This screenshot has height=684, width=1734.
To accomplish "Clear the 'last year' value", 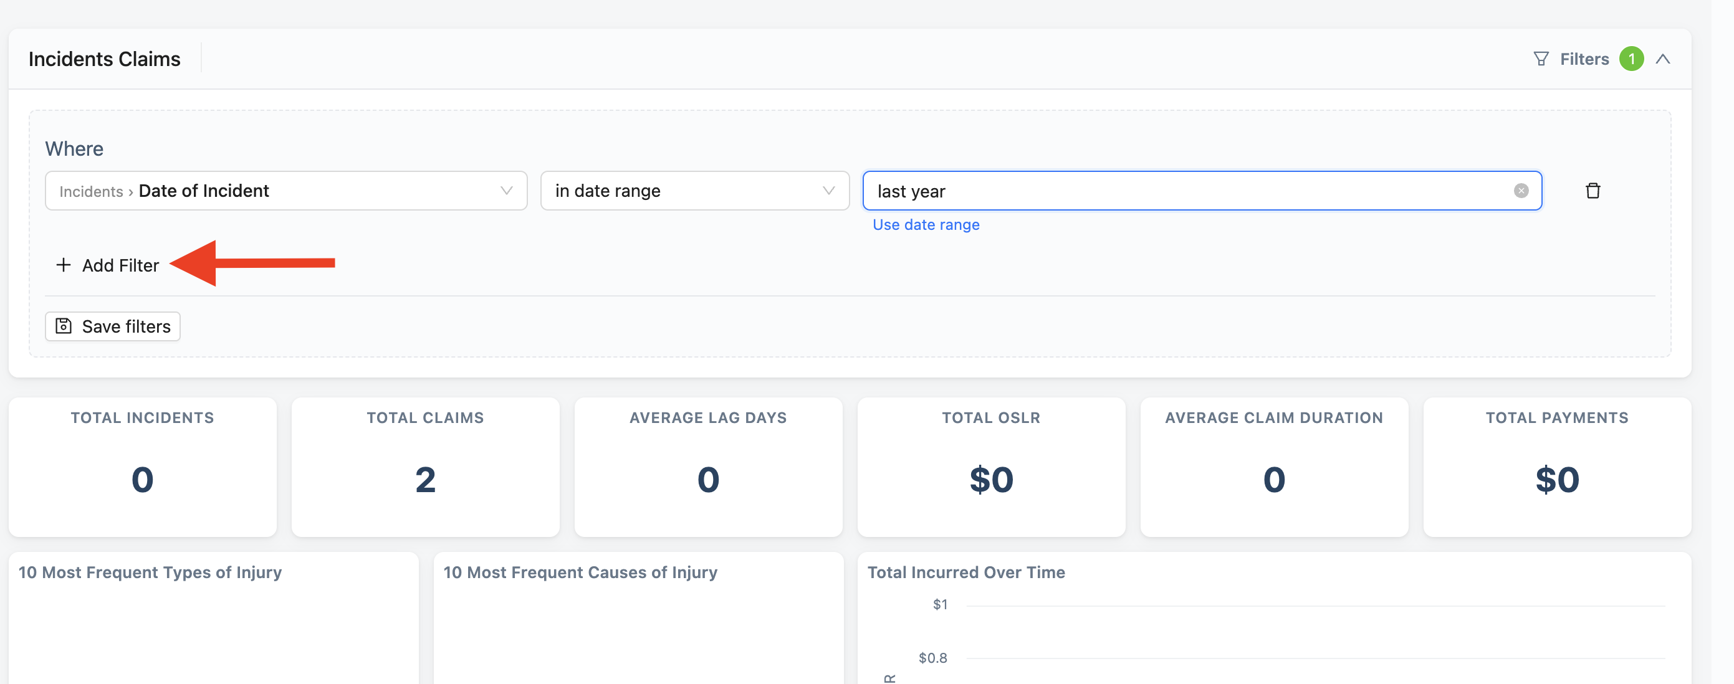I will [1521, 191].
